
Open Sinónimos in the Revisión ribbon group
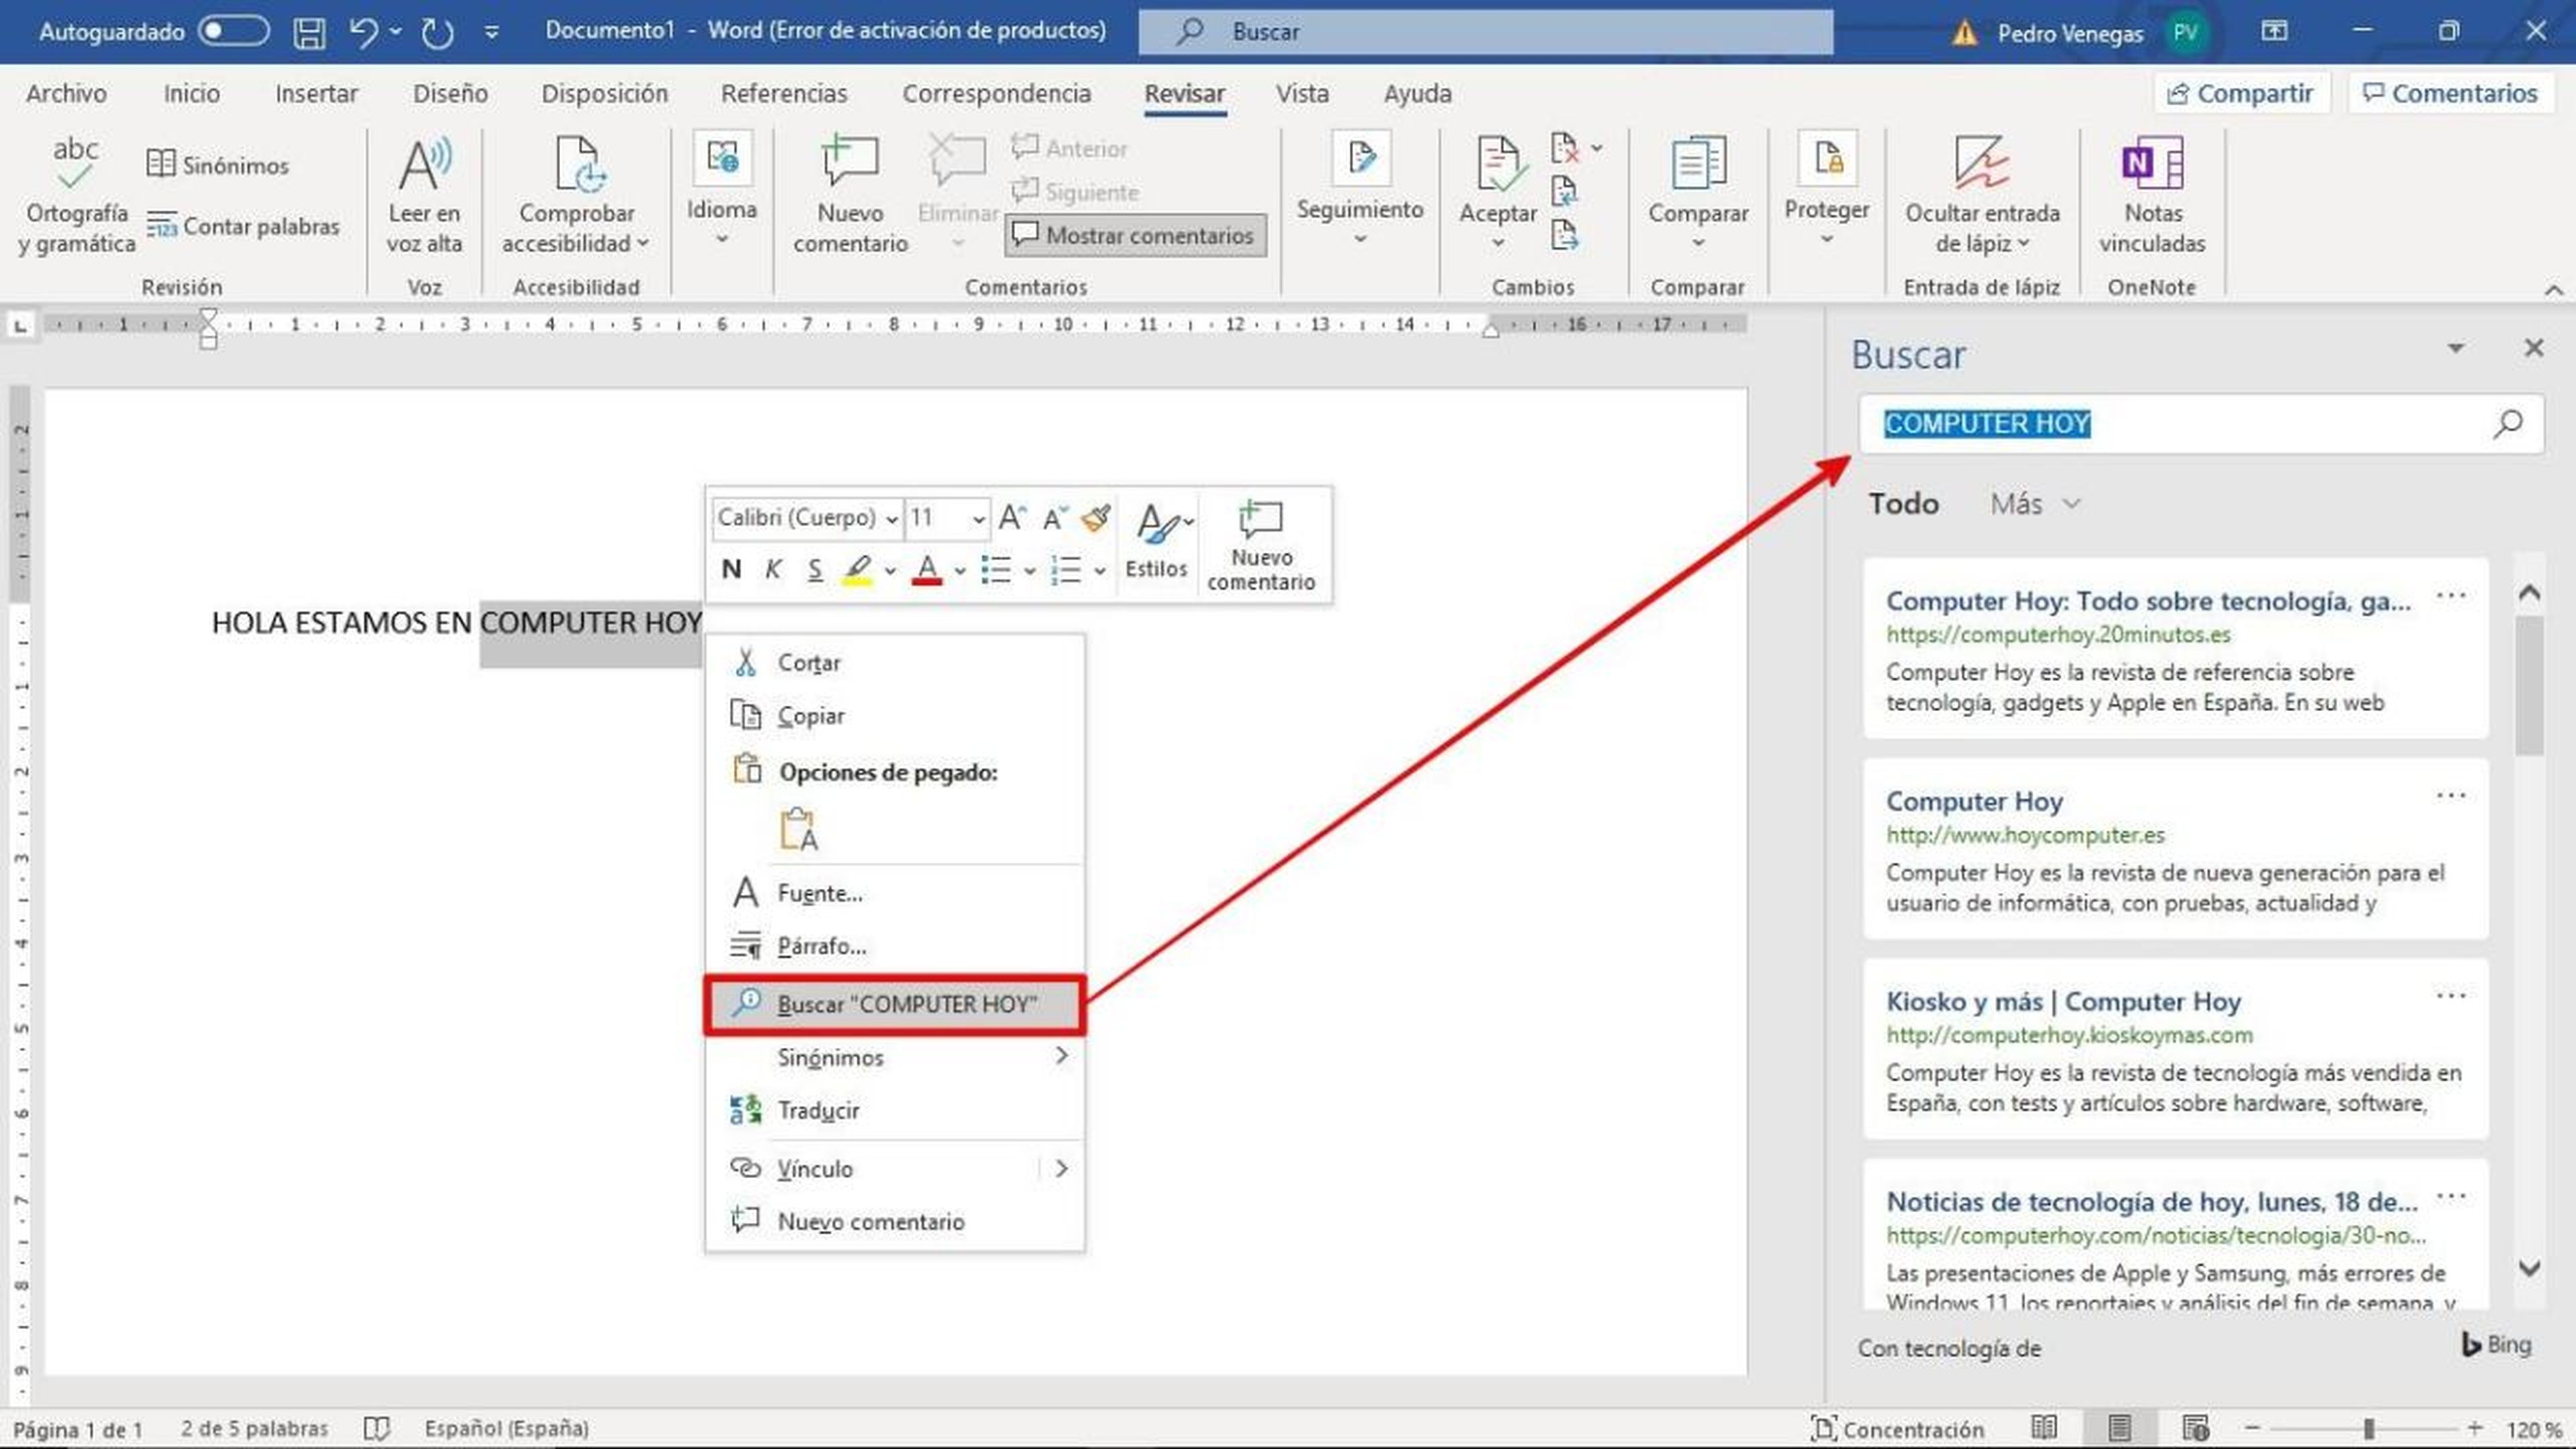tap(218, 165)
